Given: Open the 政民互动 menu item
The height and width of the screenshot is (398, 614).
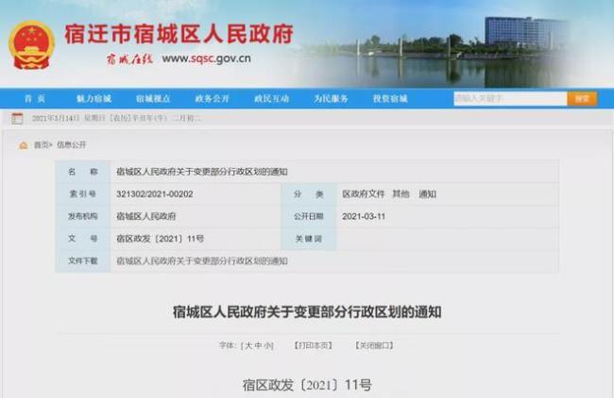Looking at the screenshot, I should pyautogui.click(x=271, y=98).
